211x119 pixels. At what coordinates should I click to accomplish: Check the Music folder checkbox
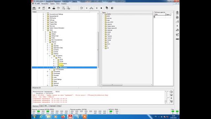coord(50,81)
